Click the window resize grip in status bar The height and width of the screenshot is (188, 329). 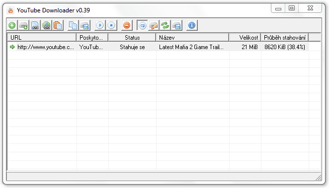(x=319, y=178)
